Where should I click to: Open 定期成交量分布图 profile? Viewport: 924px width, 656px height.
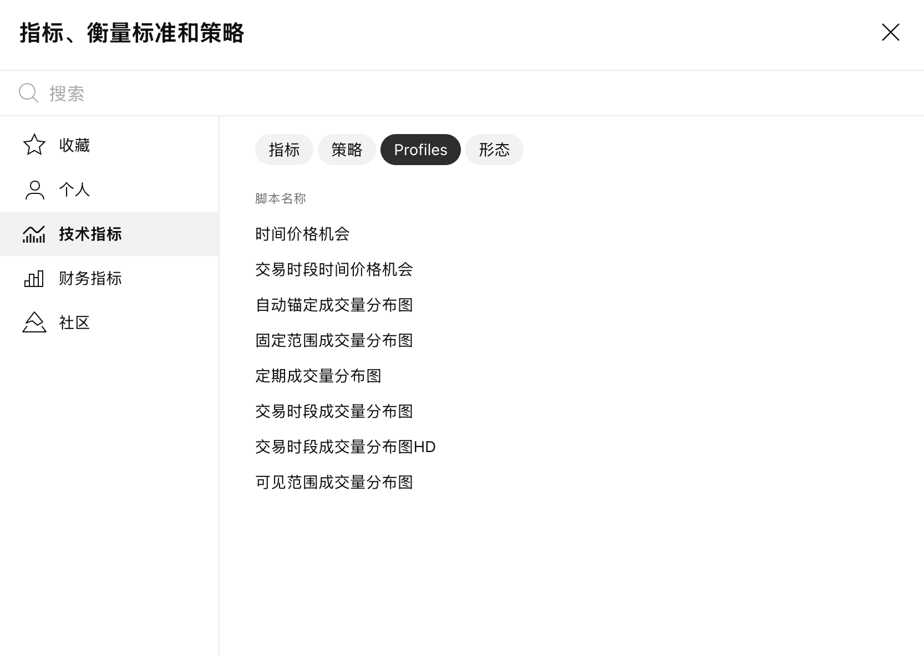coord(318,376)
